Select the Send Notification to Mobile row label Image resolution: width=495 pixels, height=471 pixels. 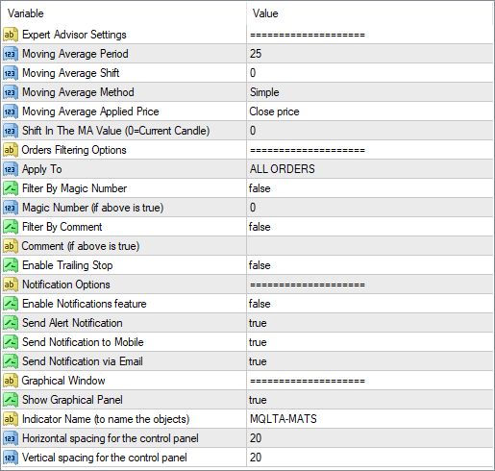coord(83,342)
